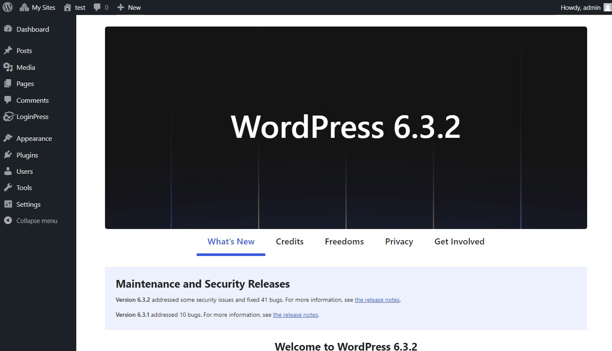The width and height of the screenshot is (612, 351).
Task: Go to Settings in the sidebar
Action: (x=28, y=204)
